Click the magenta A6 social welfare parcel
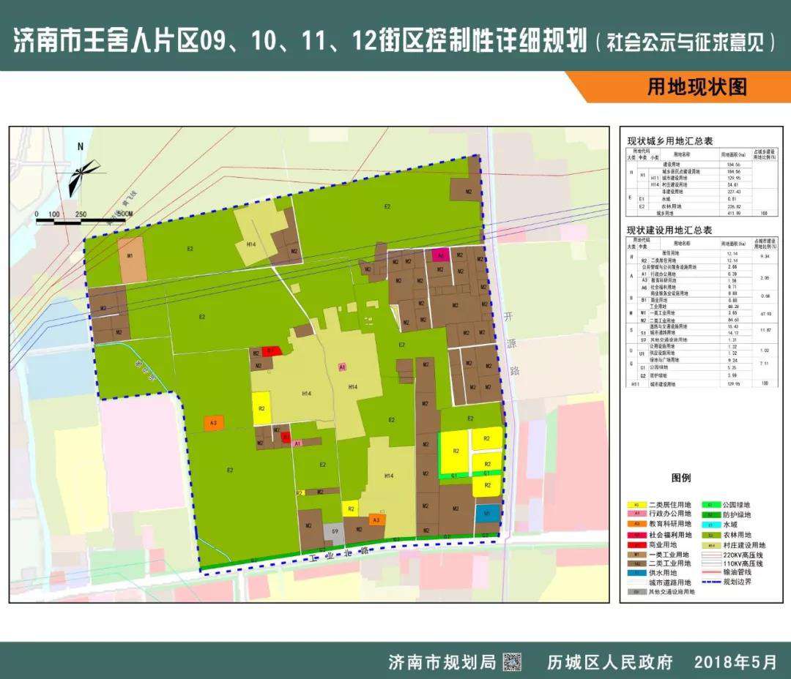 [x=440, y=255]
